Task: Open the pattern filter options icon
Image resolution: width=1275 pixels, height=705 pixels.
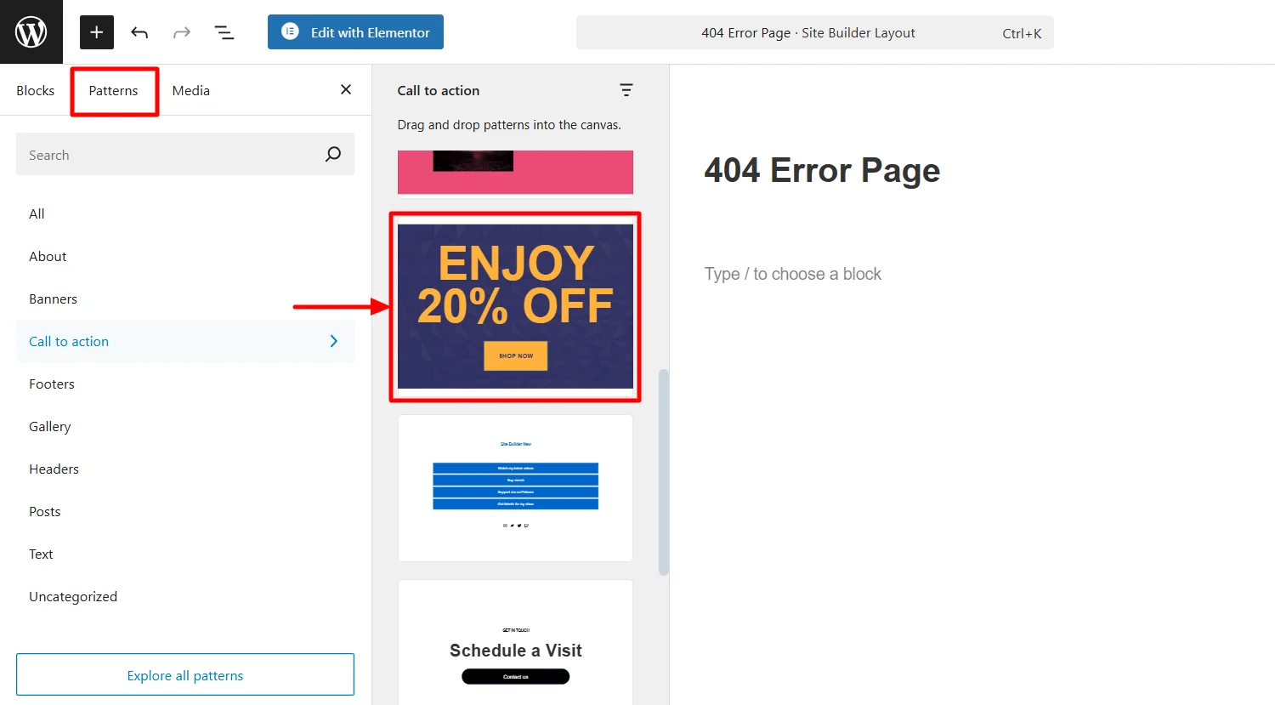Action: [626, 90]
